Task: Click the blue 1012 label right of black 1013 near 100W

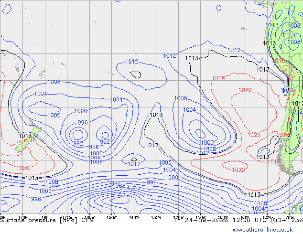Action: (x=234, y=50)
